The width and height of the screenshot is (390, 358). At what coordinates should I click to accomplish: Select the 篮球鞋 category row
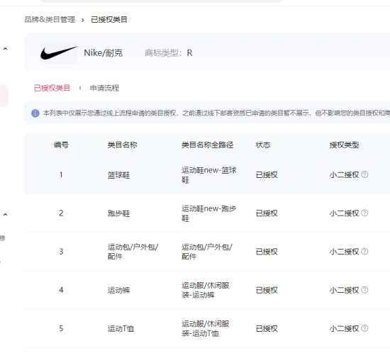(x=207, y=175)
